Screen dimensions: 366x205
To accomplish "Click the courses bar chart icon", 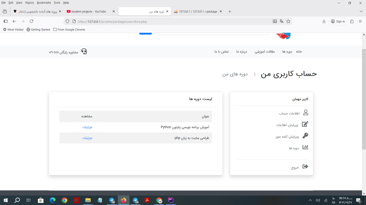I will (x=305, y=147).
